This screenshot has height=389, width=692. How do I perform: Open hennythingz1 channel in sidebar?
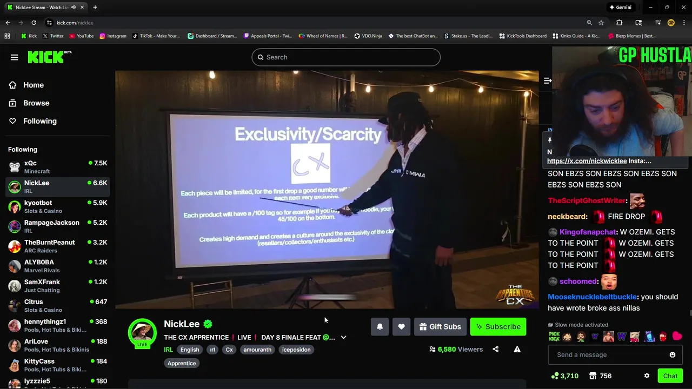pyautogui.click(x=57, y=326)
